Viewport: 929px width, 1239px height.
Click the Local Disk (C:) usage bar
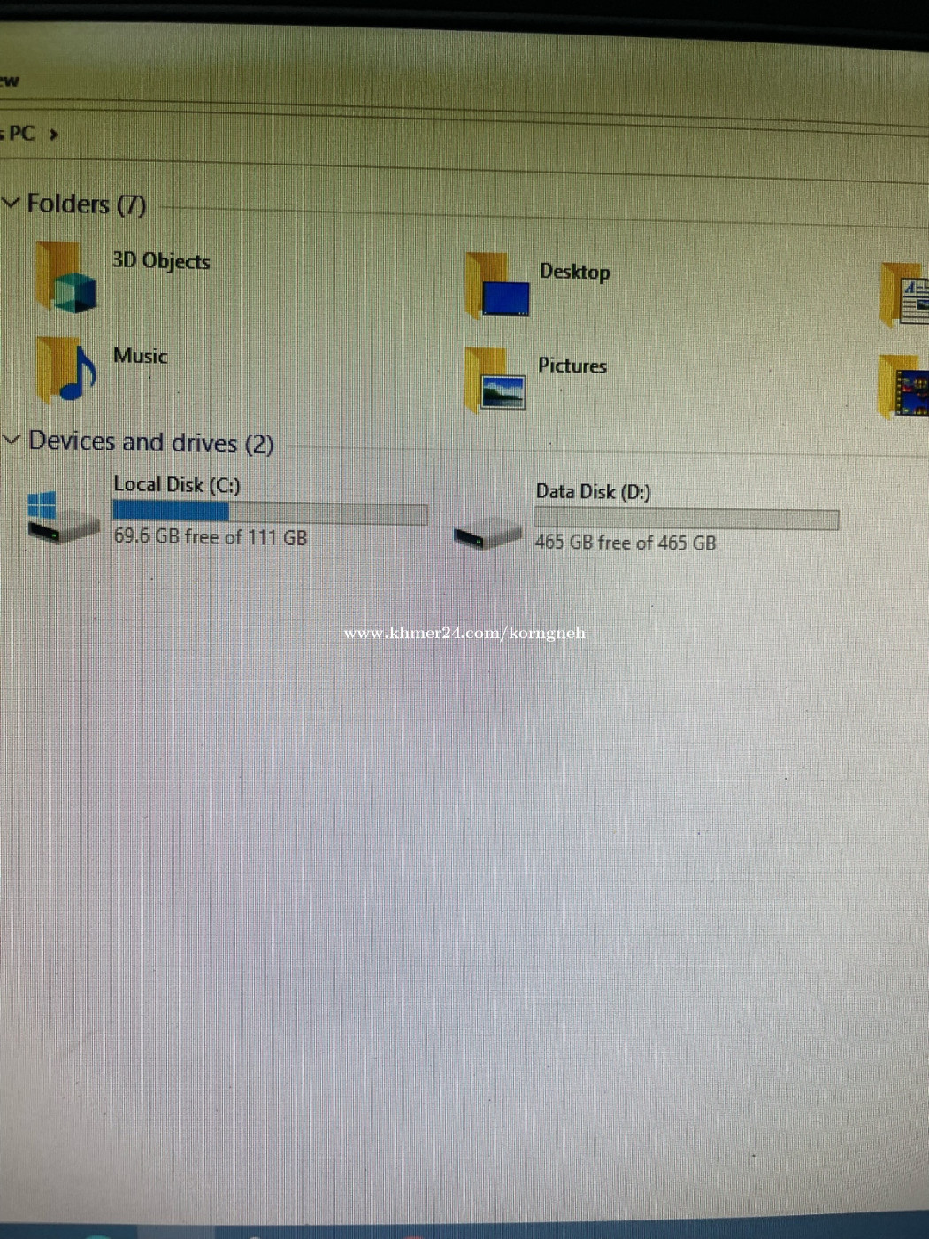coord(270,512)
